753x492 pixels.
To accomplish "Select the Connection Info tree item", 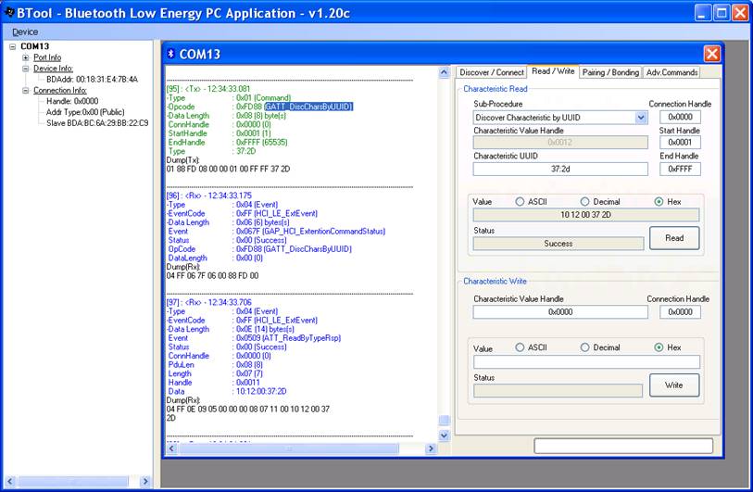I will click(59, 90).
